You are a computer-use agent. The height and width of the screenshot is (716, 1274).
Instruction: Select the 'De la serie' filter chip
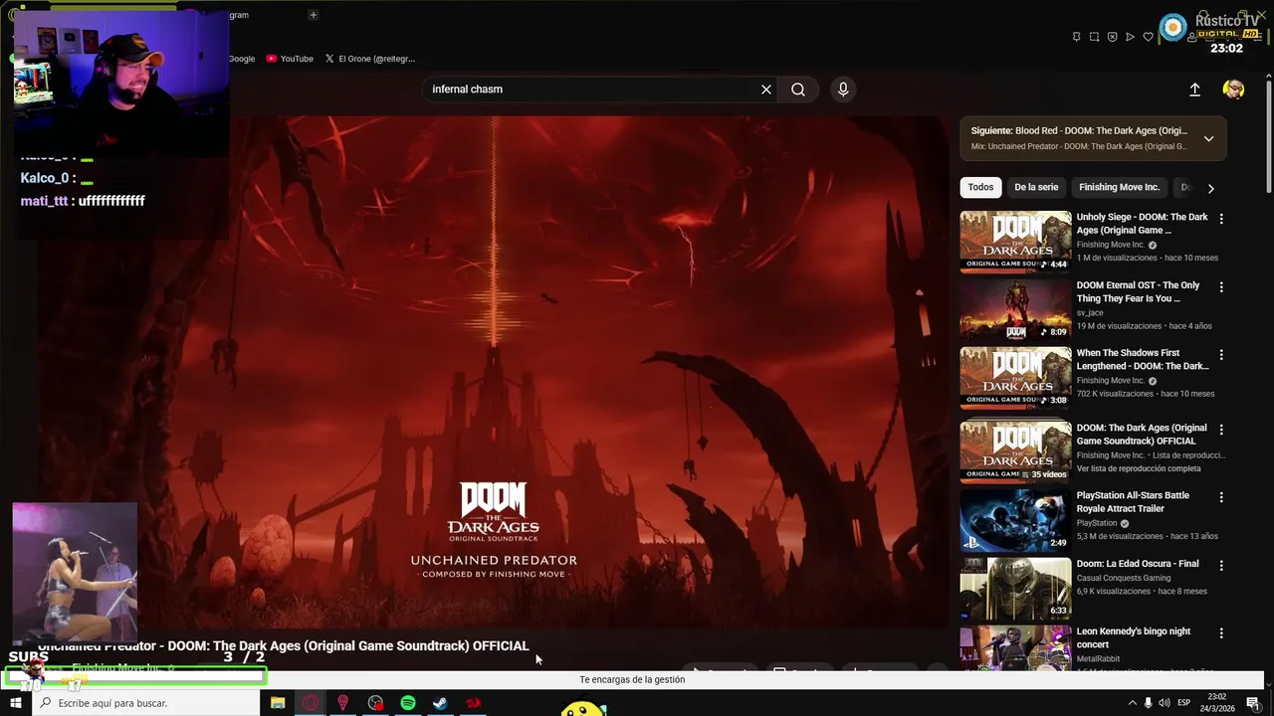pyautogui.click(x=1036, y=187)
